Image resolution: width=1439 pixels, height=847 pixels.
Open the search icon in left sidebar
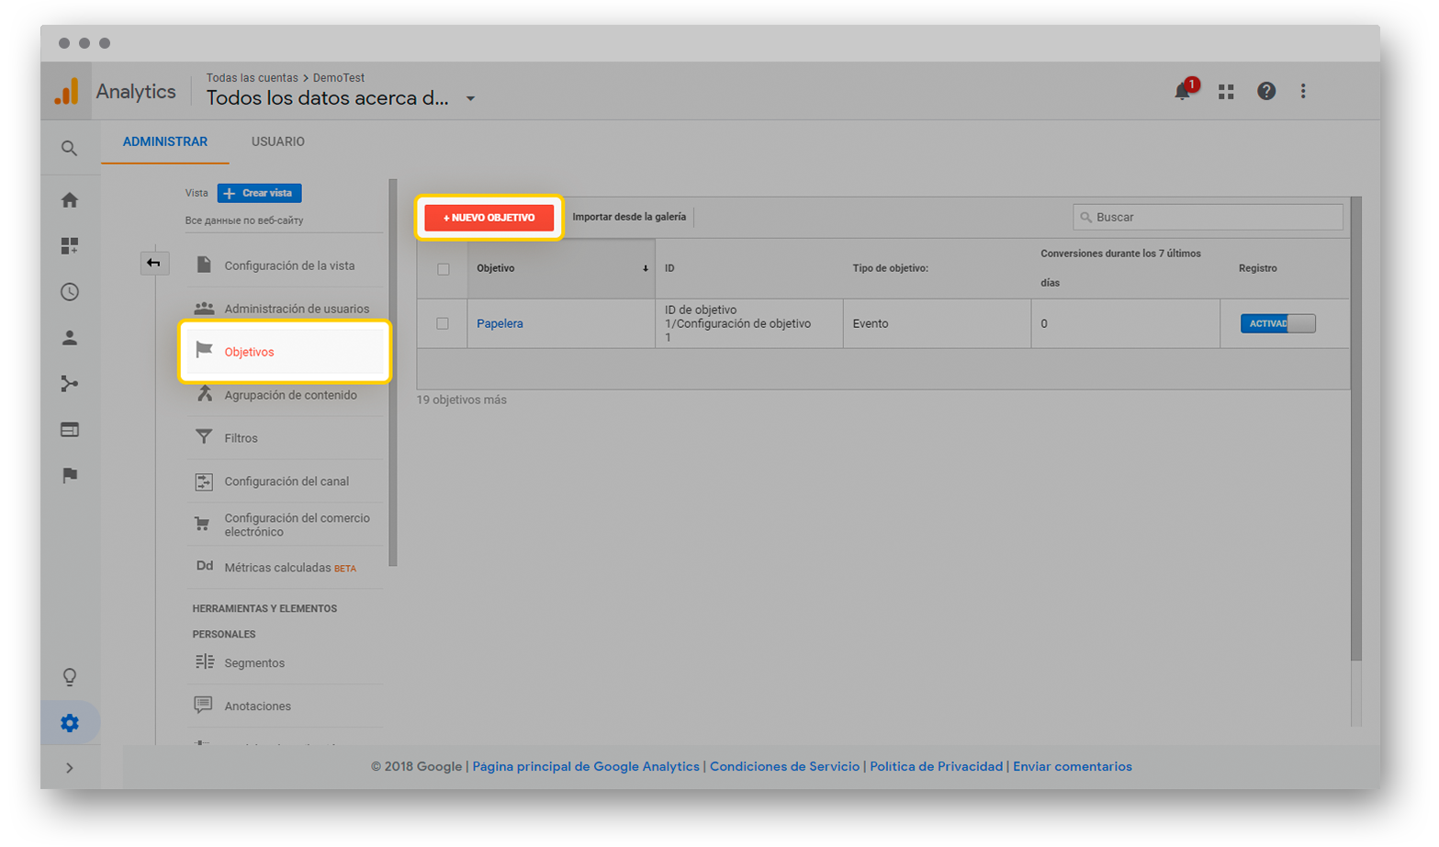[69, 148]
